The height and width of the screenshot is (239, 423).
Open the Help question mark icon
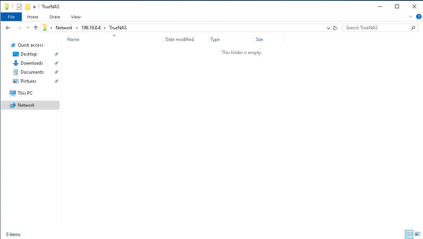[418, 17]
